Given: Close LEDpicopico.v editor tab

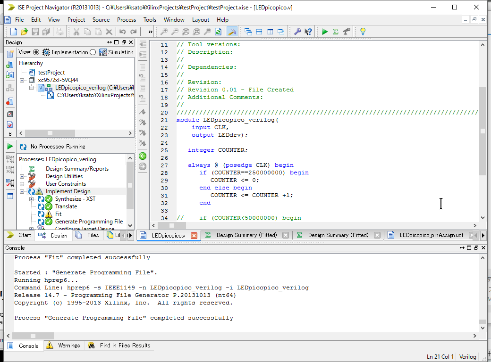Looking at the screenshot, I should coord(194,235).
